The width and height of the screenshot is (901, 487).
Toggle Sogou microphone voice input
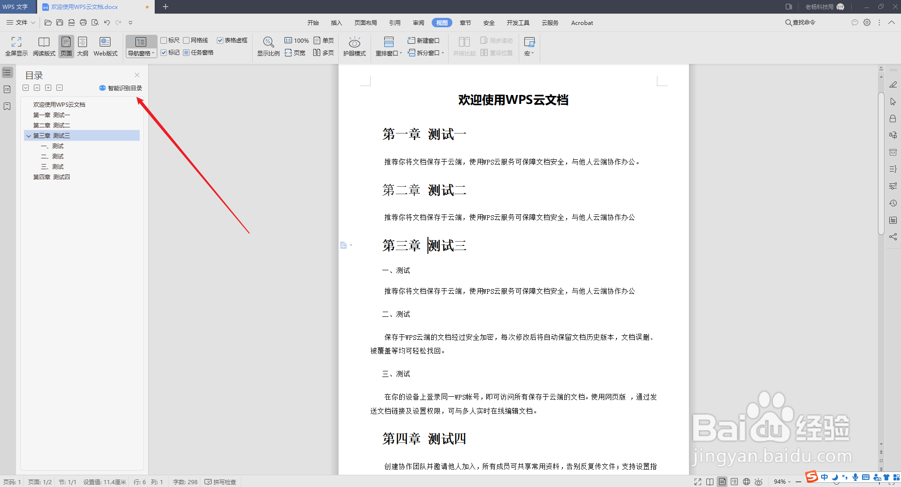[x=855, y=477]
